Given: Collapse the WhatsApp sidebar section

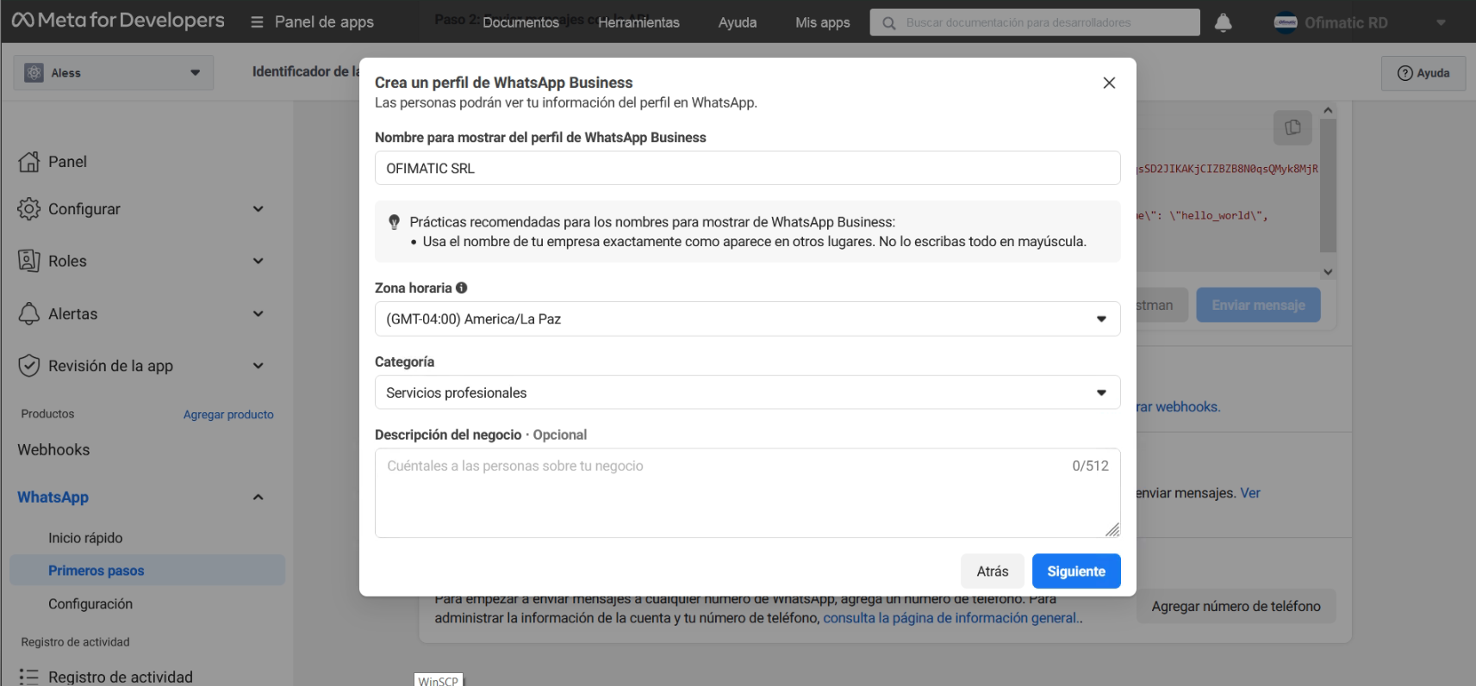Looking at the screenshot, I should click(258, 498).
